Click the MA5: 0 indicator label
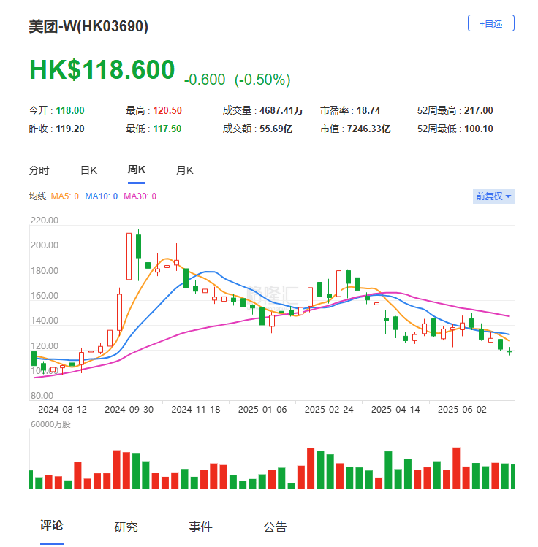Screen dimensions: 538x547 tap(65, 196)
